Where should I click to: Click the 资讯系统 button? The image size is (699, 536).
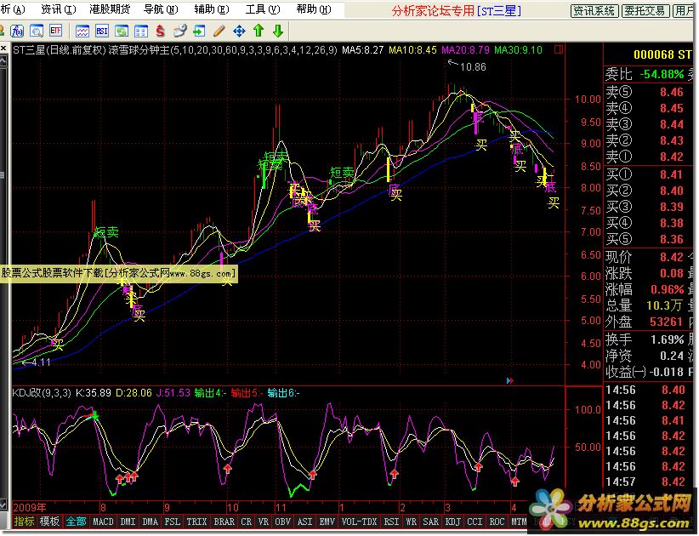click(595, 11)
